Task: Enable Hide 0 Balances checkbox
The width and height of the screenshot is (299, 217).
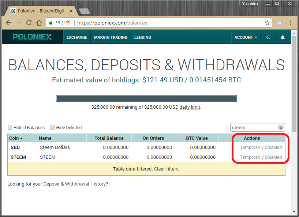Action: (x=10, y=127)
